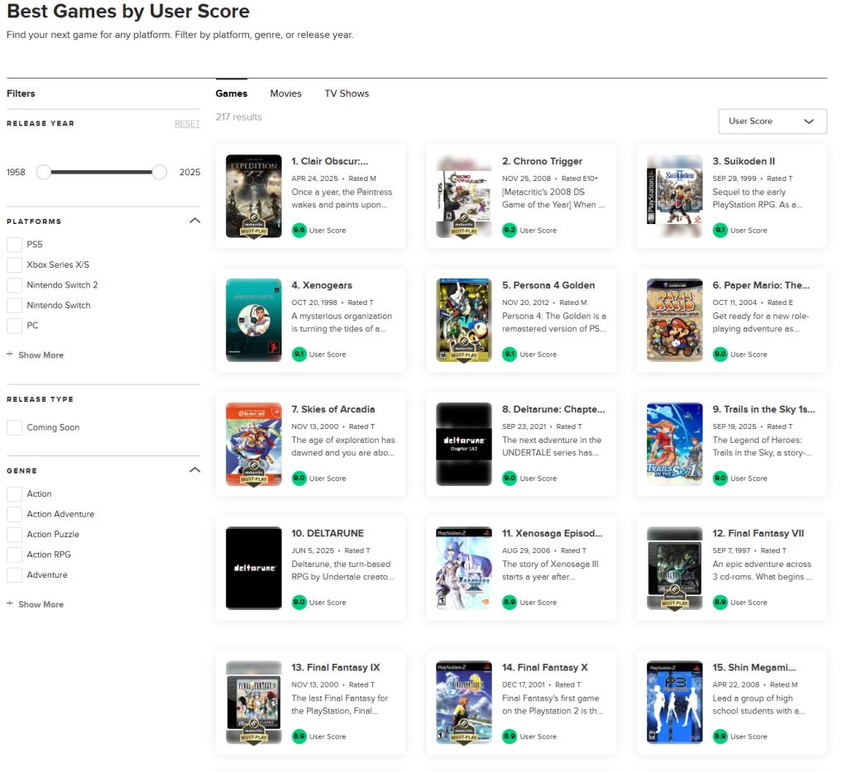Viewport: 847px width, 772px height.
Task: Tick the Adventure genre checkbox
Action: point(15,575)
